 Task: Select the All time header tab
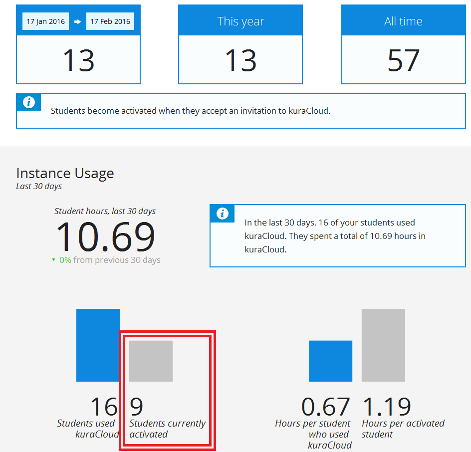click(403, 21)
